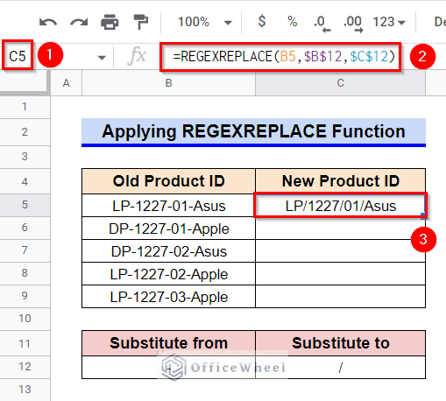Select cell 'DP-1227-02-Asus'
Screen dimensions: 446x401
(x=168, y=251)
